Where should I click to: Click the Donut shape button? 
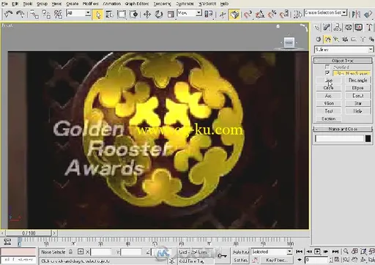[x=357, y=96]
